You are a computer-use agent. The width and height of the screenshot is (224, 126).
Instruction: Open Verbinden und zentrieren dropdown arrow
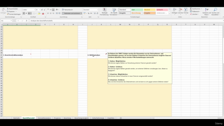(81, 13)
